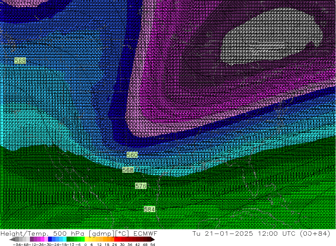Image resolution: width=336 pixels, height=246 pixels.
Task: Click the '21-01-2025' date text
Action: point(229,233)
